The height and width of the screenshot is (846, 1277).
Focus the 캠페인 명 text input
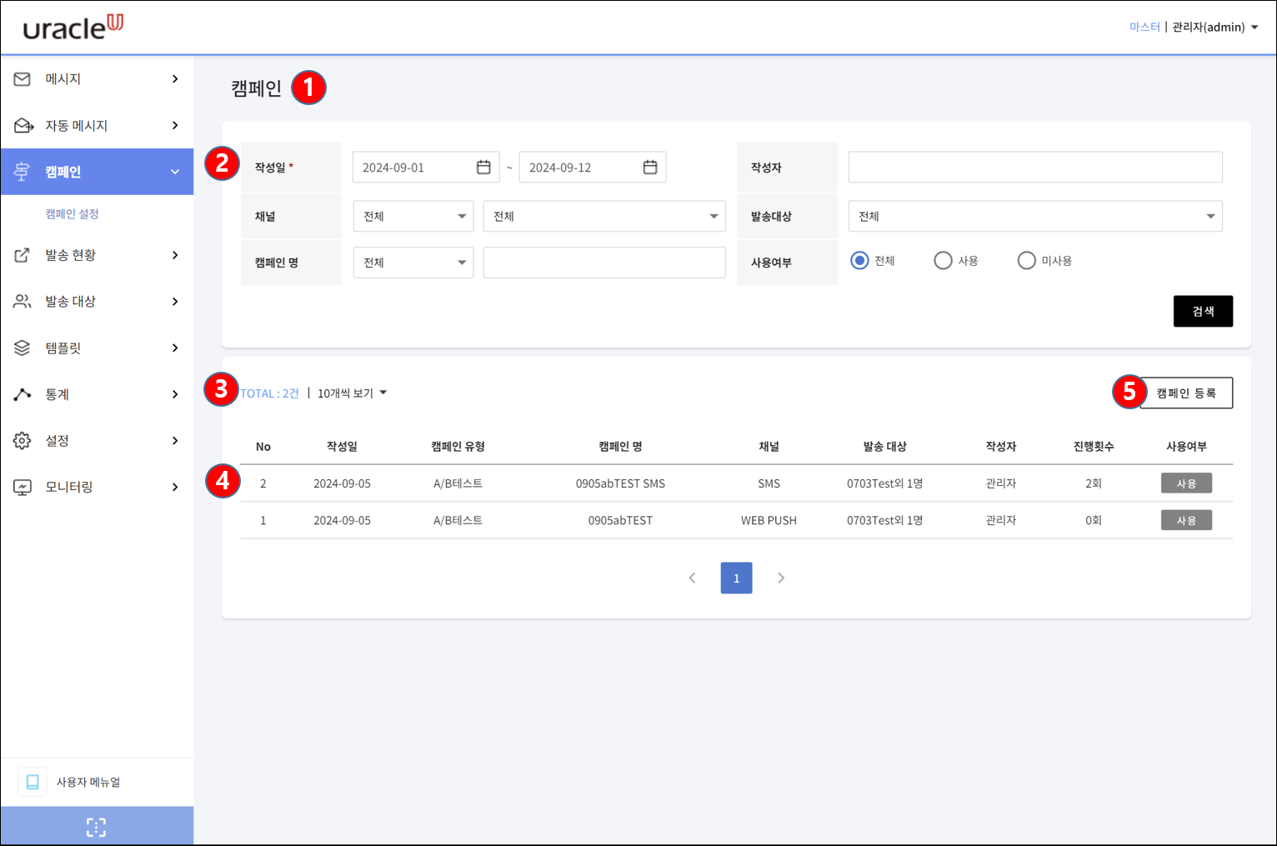604,263
